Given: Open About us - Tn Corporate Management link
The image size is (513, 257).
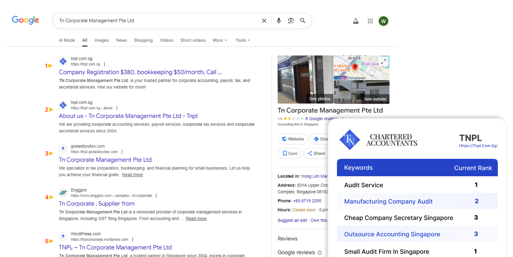Looking at the screenshot, I should click(x=128, y=116).
